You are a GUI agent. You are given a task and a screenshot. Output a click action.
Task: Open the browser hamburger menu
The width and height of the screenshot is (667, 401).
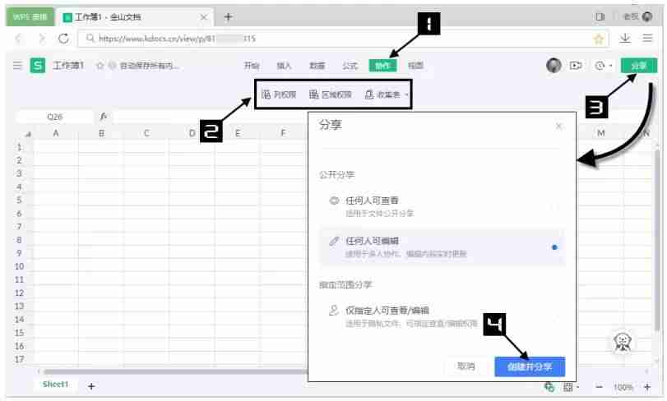647,39
